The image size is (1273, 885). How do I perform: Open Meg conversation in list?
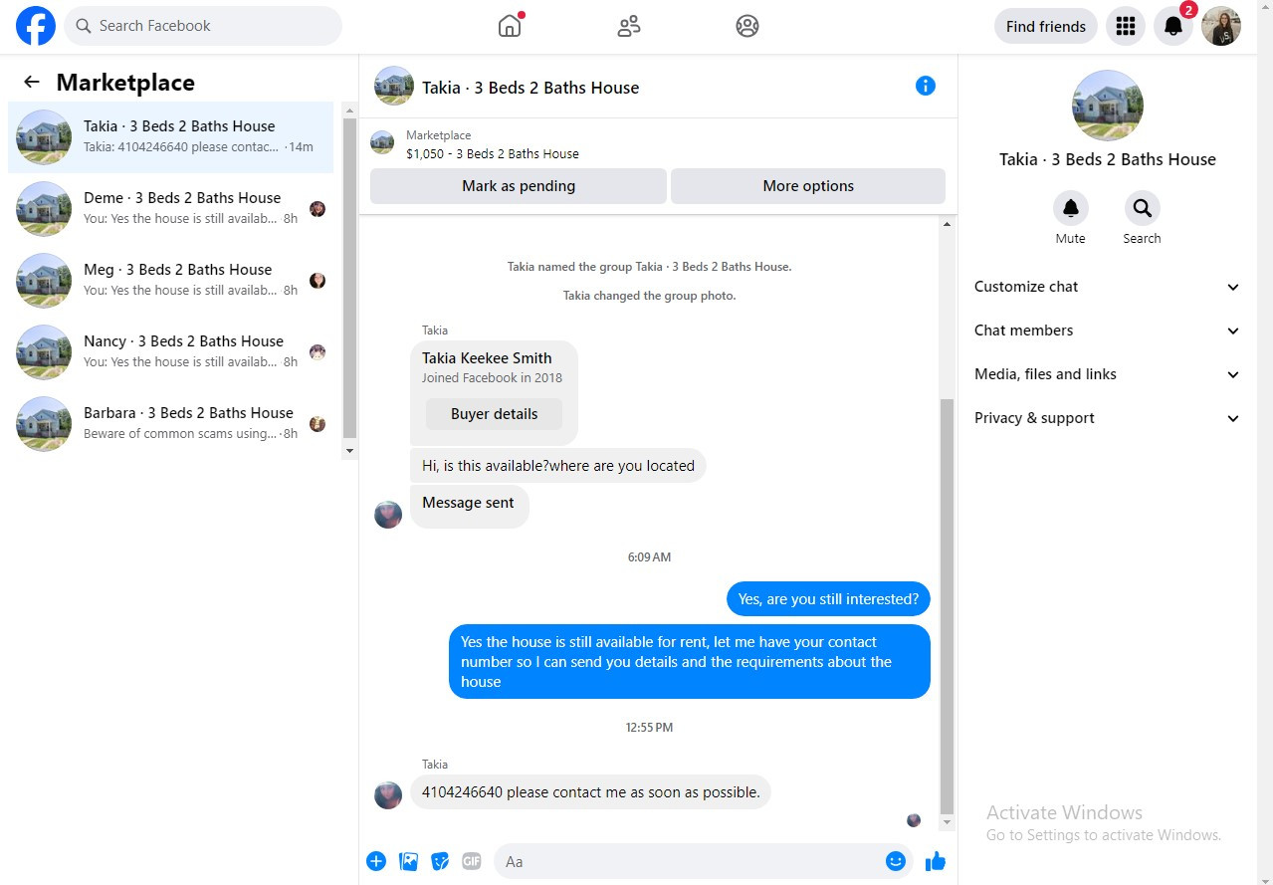(171, 281)
